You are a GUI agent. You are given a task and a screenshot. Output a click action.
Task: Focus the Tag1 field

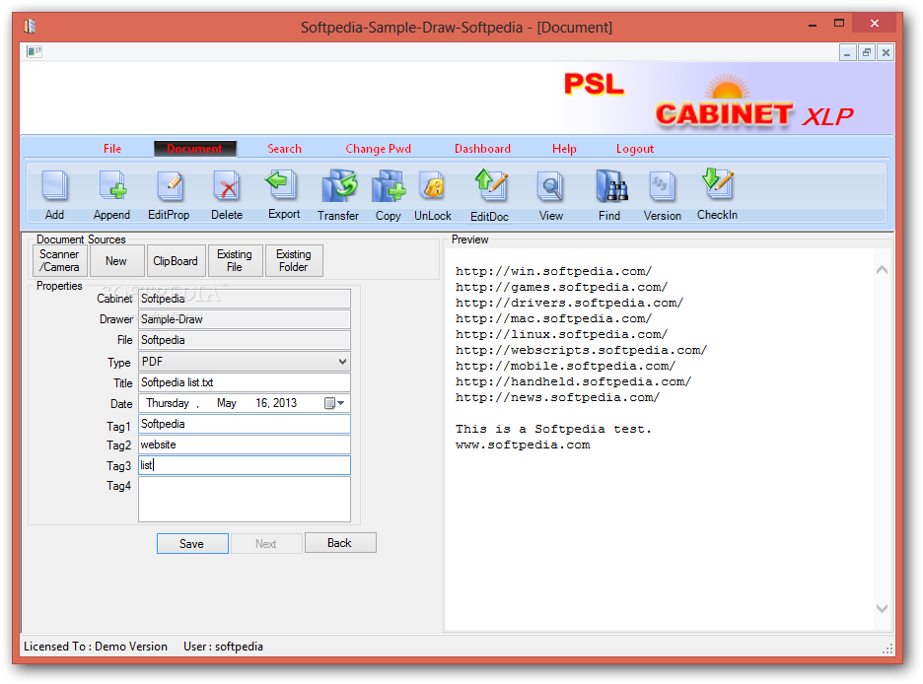245,424
